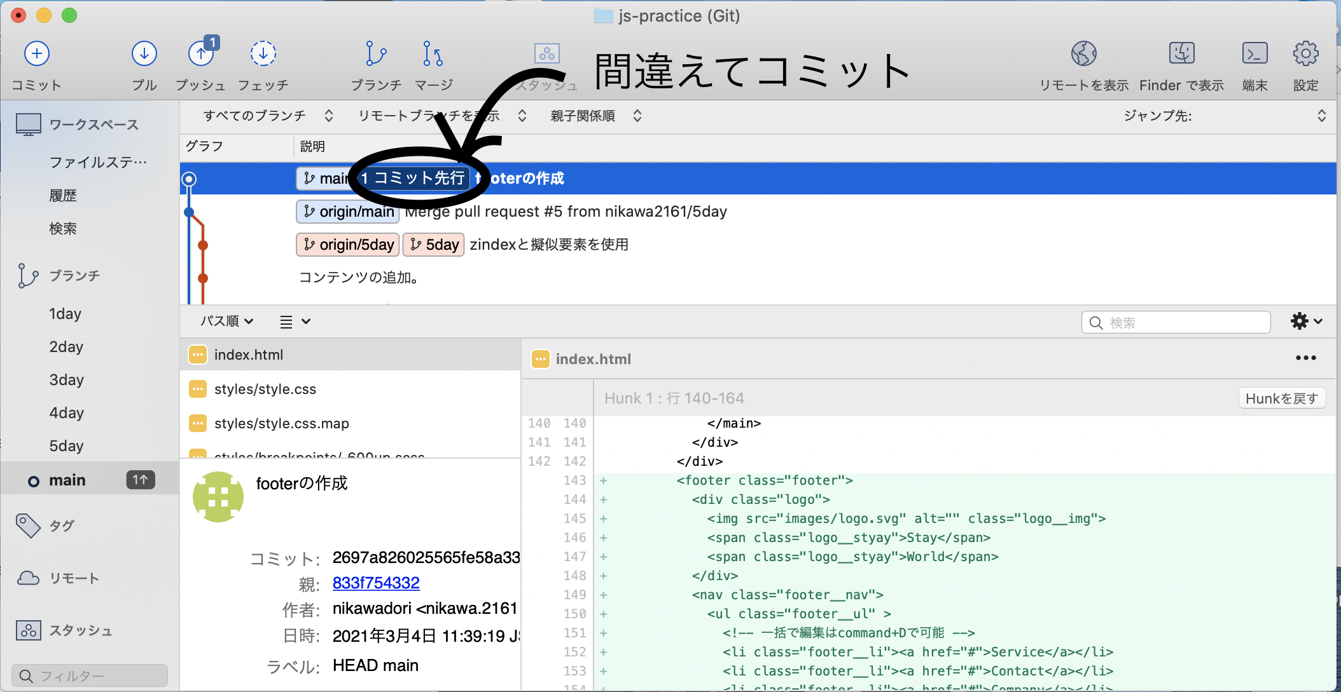This screenshot has width=1341, height=692.
Task: Select styles/style.css in file list
Action: [x=265, y=389]
